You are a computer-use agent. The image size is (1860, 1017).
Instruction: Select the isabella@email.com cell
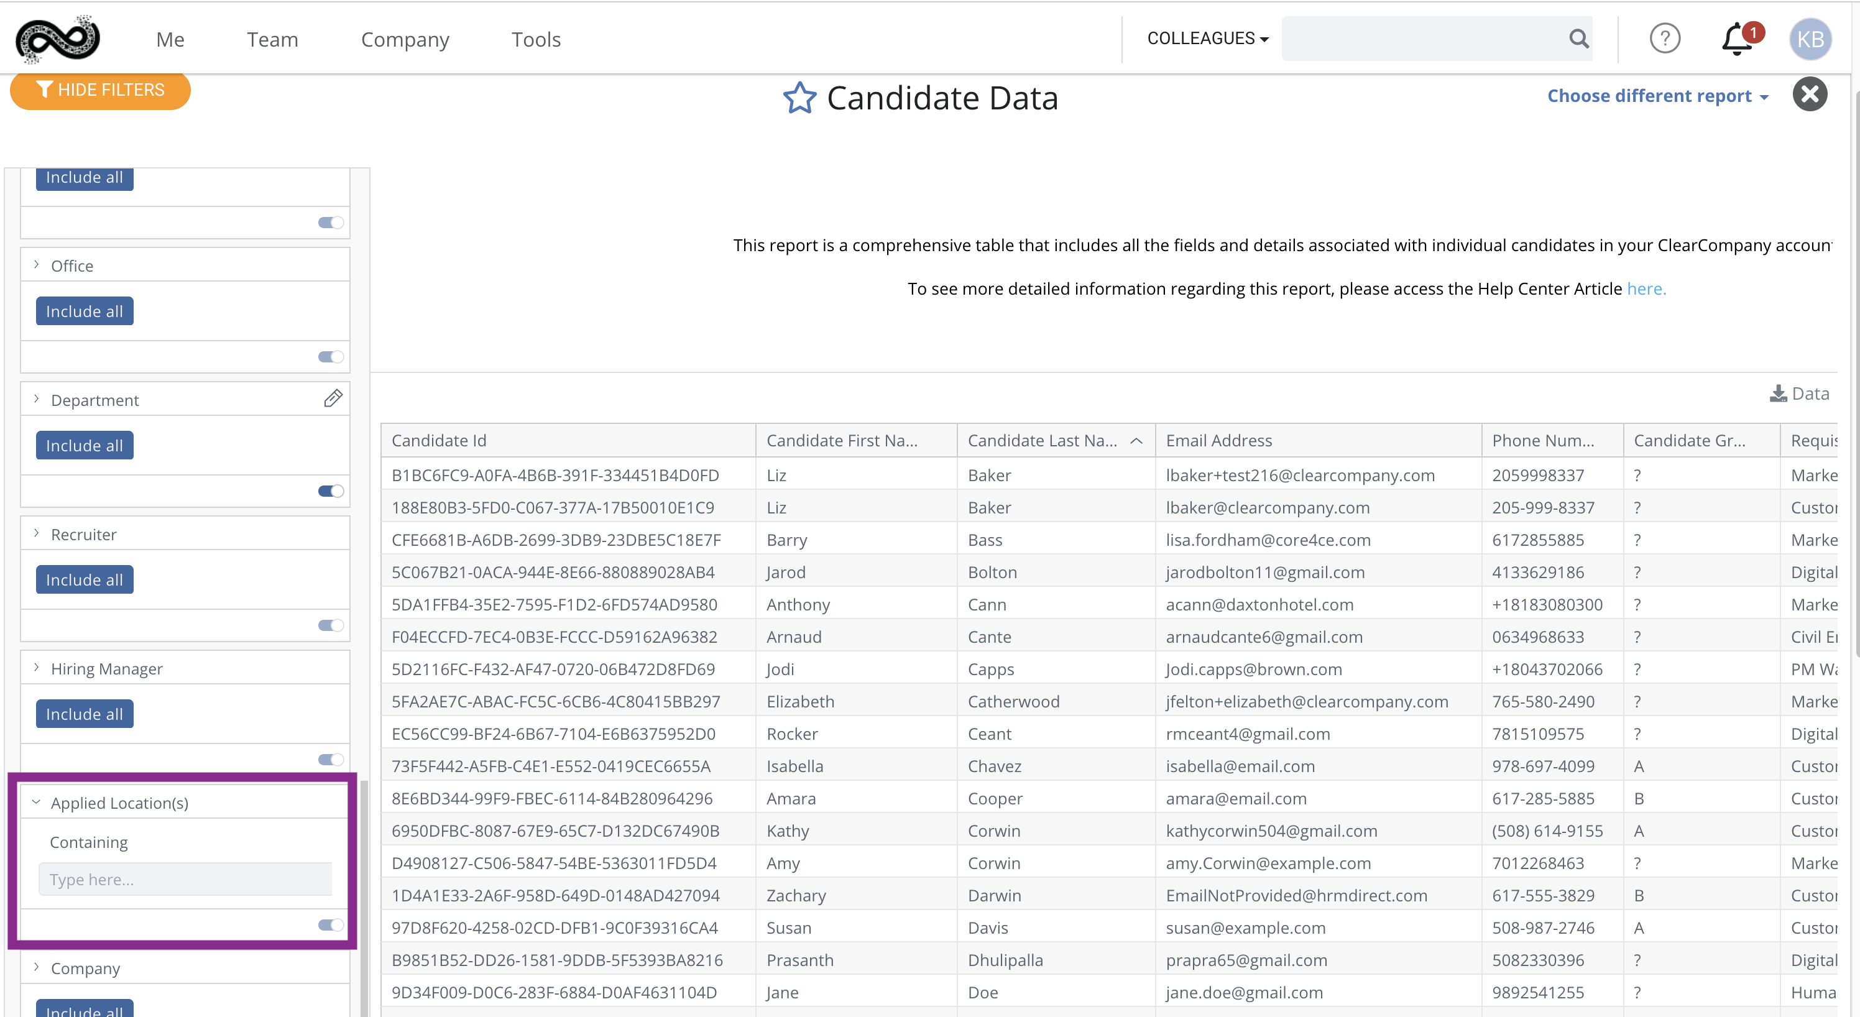point(1319,766)
